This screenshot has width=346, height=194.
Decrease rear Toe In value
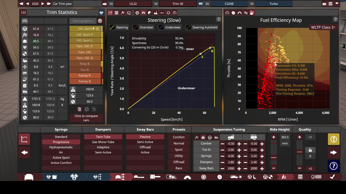(245, 150)
